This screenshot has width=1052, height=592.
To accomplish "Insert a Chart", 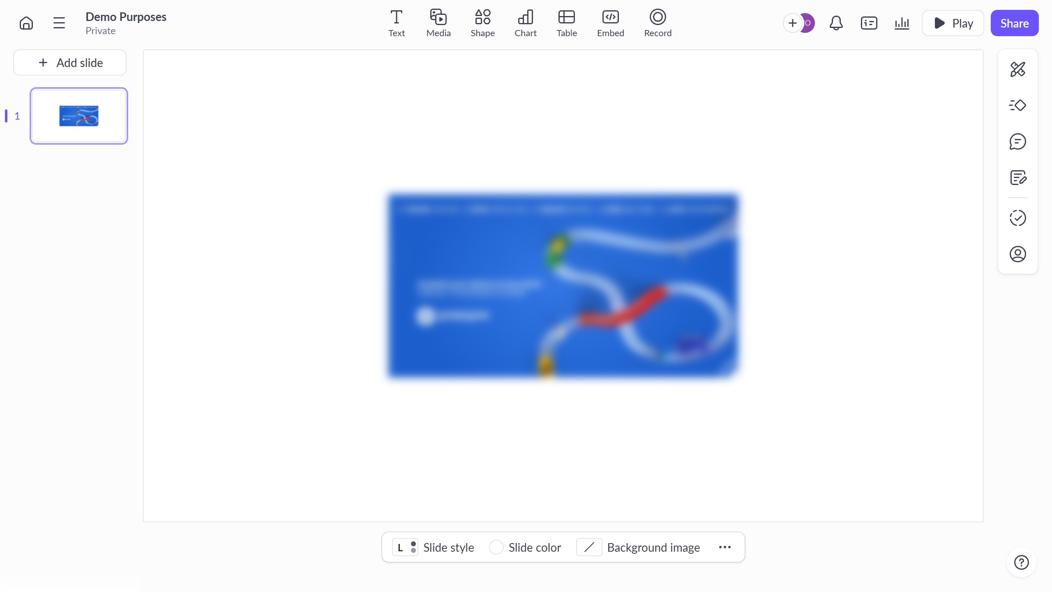I will click(525, 23).
